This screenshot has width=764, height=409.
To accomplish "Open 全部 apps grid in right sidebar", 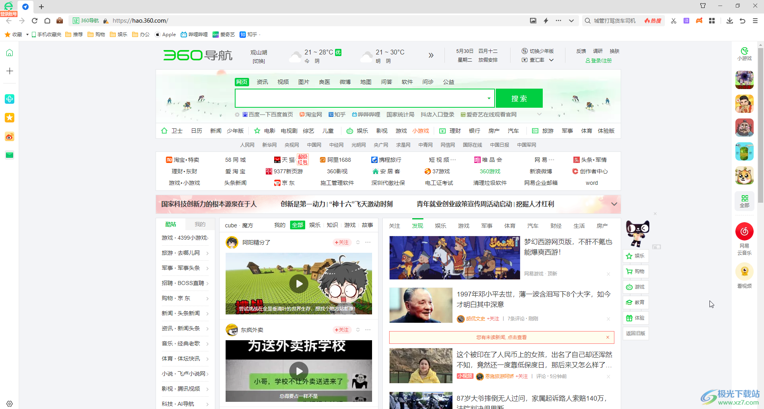I will click(744, 201).
